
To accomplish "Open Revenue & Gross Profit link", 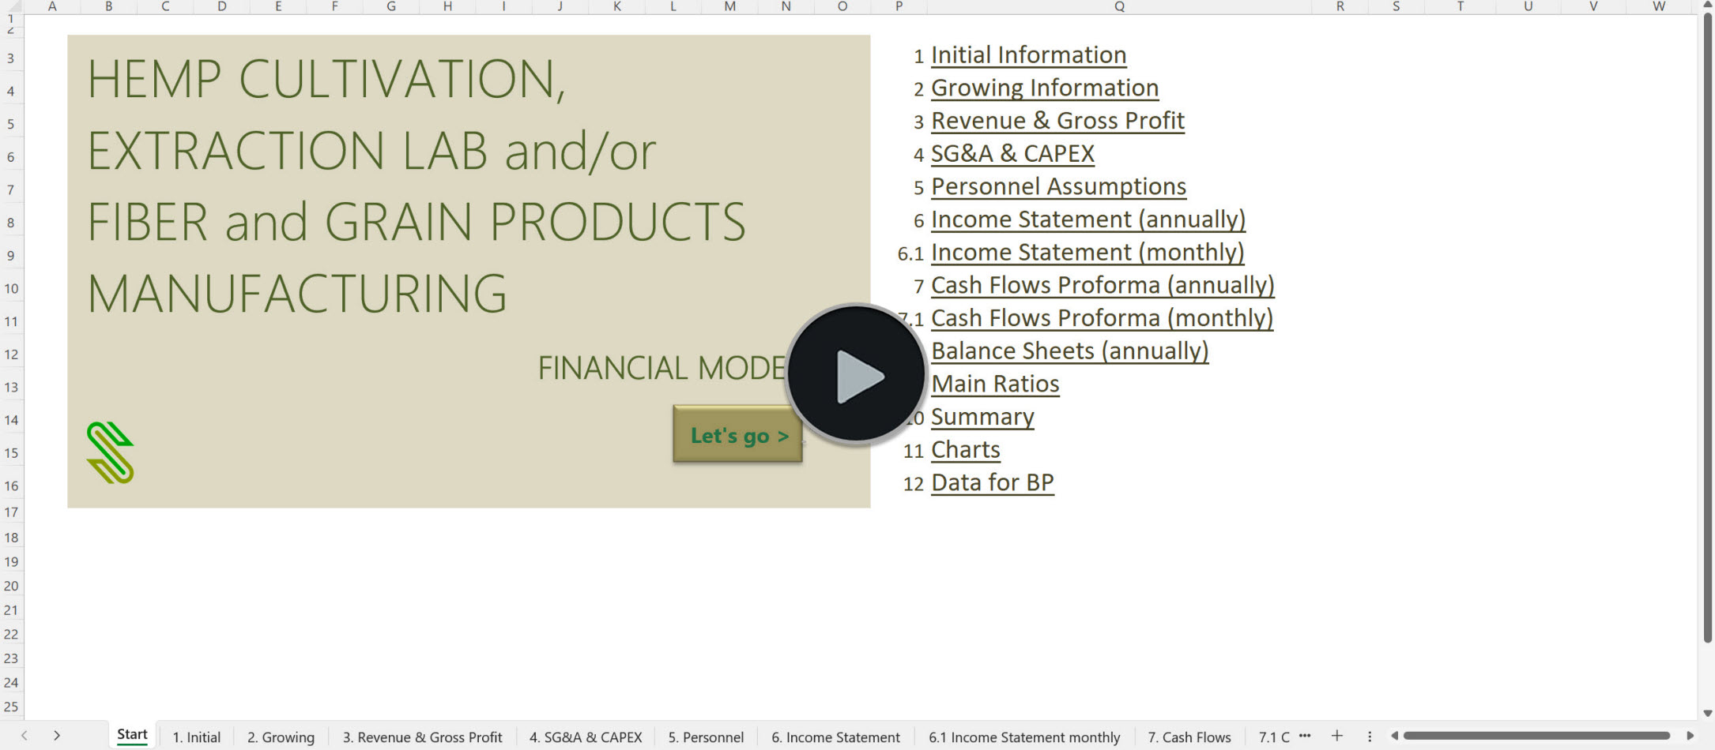I will click(x=1057, y=121).
